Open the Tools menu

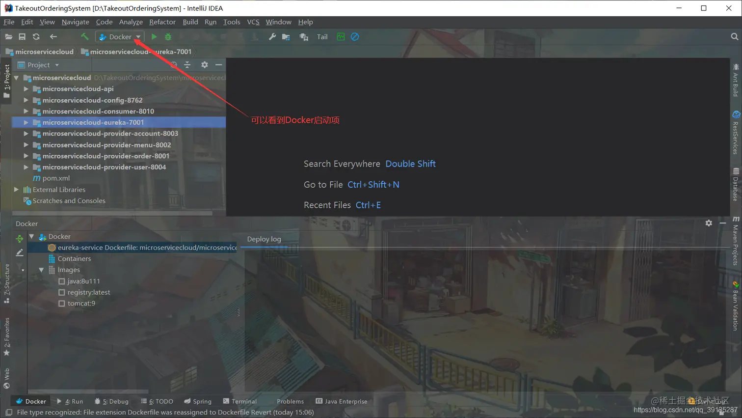[232, 22]
